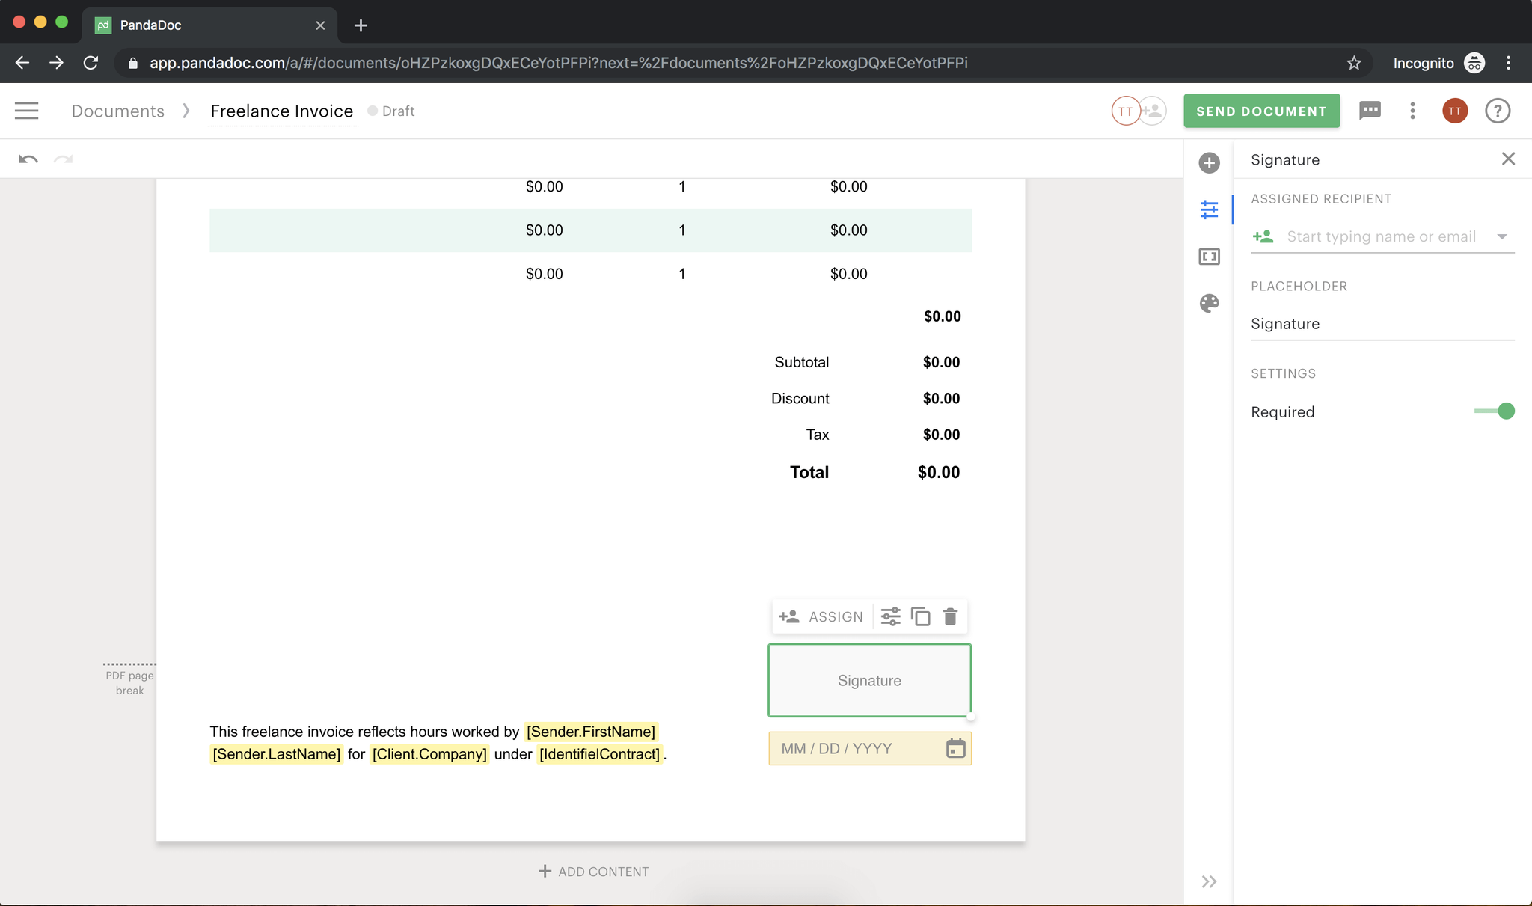The width and height of the screenshot is (1532, 906).
Task: Open the add content plus panel icon
Action: pos(1209,162)
